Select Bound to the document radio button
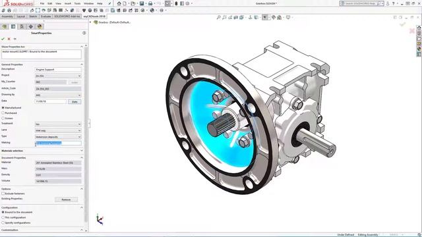The image size is (422, 237). click(x=3, y=212)
